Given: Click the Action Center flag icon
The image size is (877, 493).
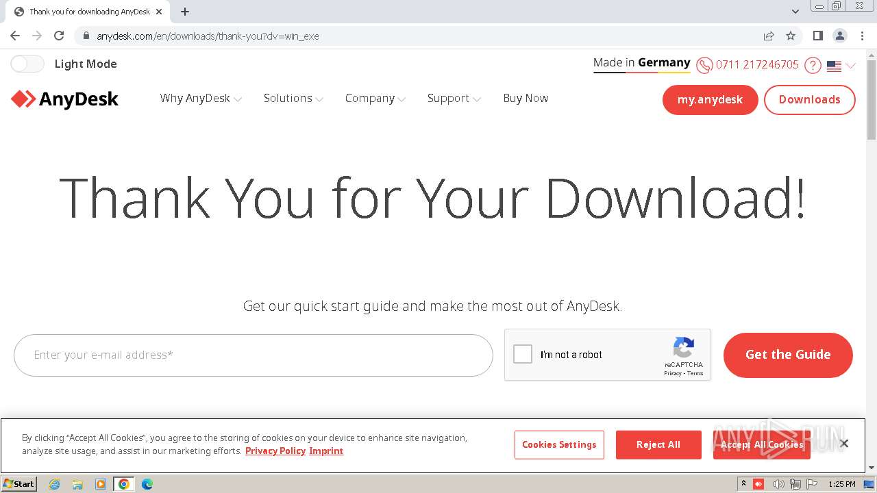Looking at the screenshot, I should coord(812,484).
